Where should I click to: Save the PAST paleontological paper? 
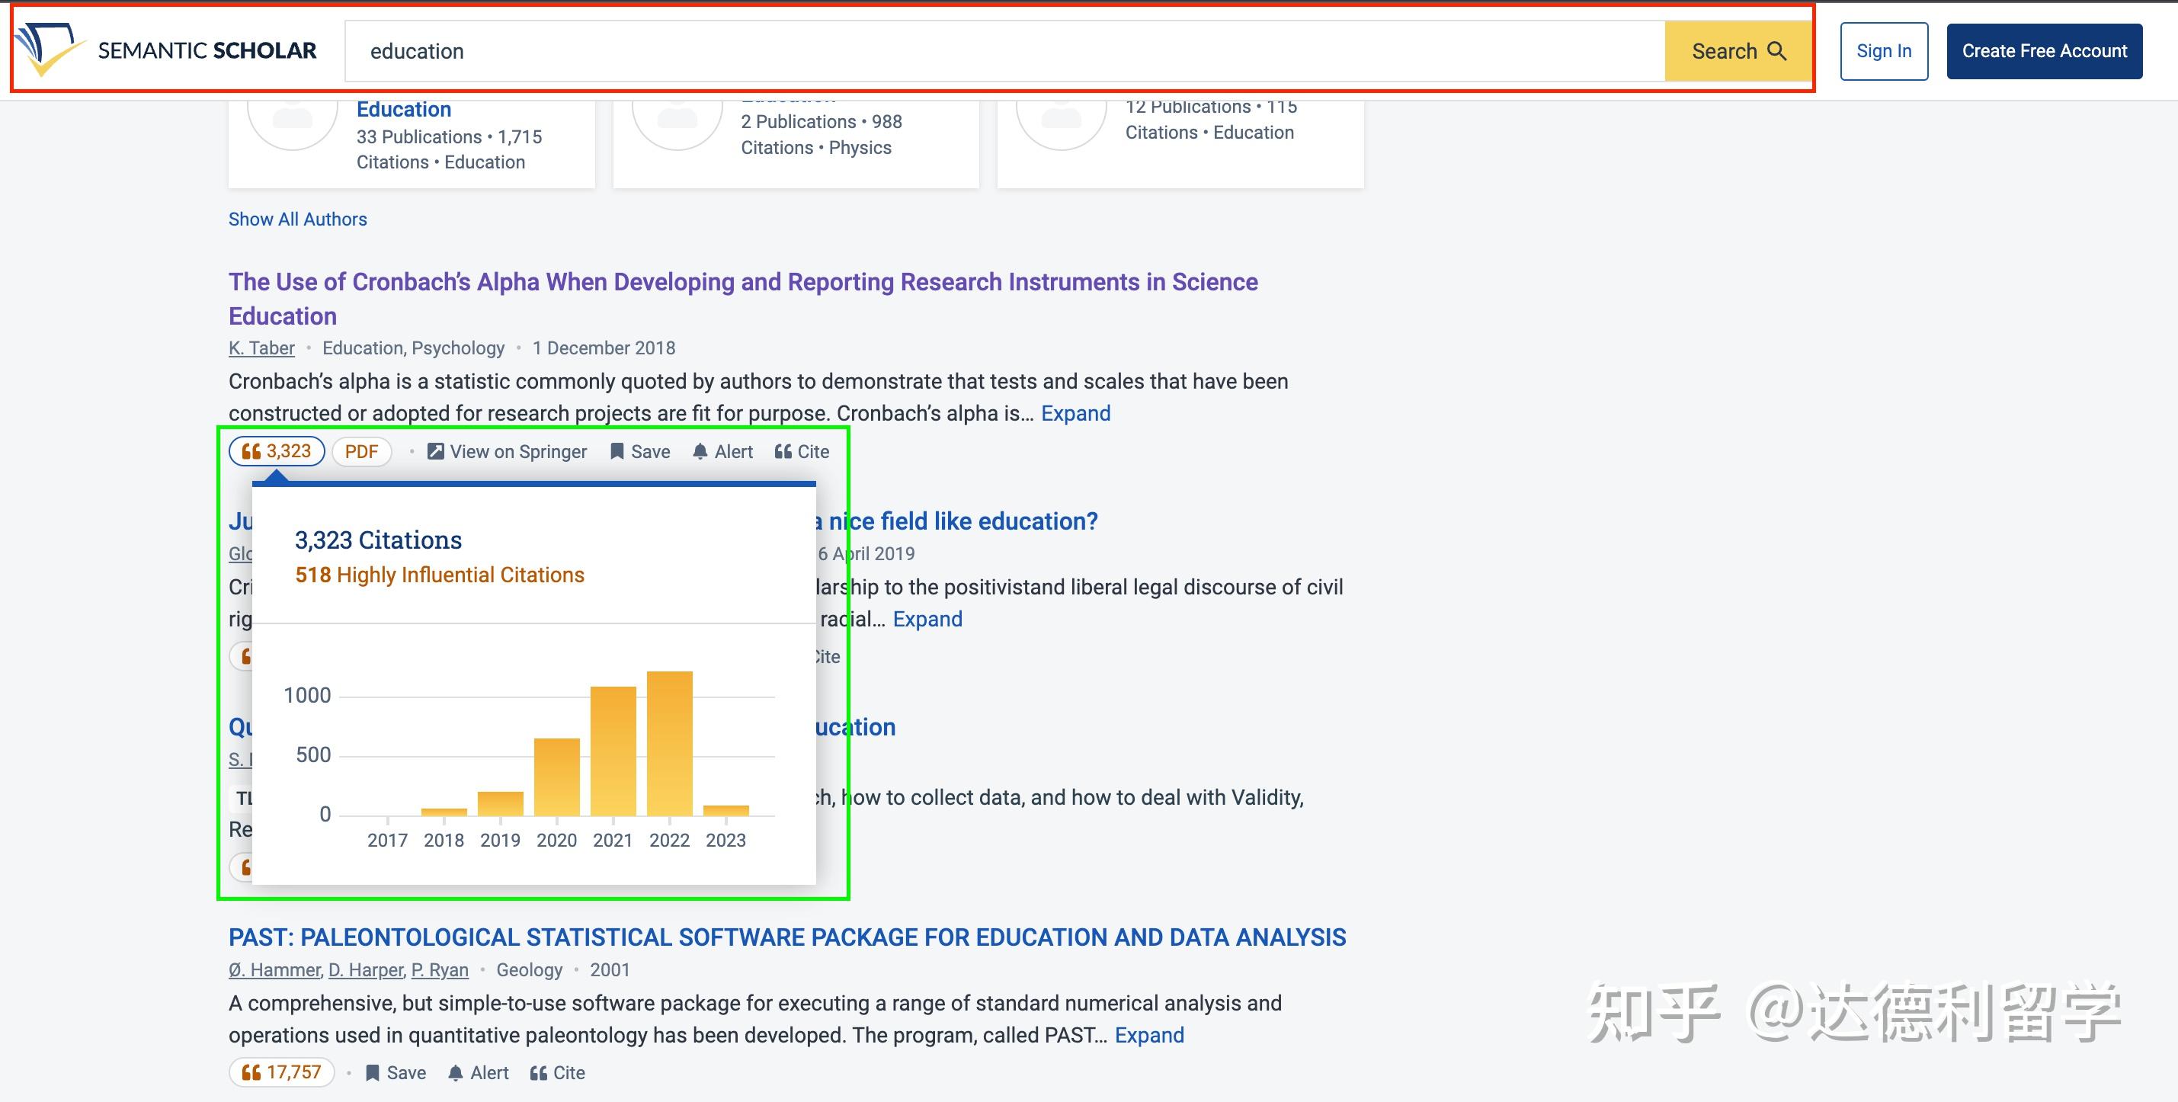tap(395, 1072)
